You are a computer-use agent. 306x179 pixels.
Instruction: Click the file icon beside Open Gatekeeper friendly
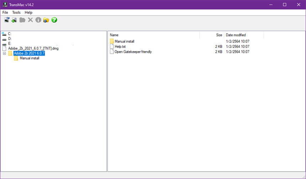112,51
